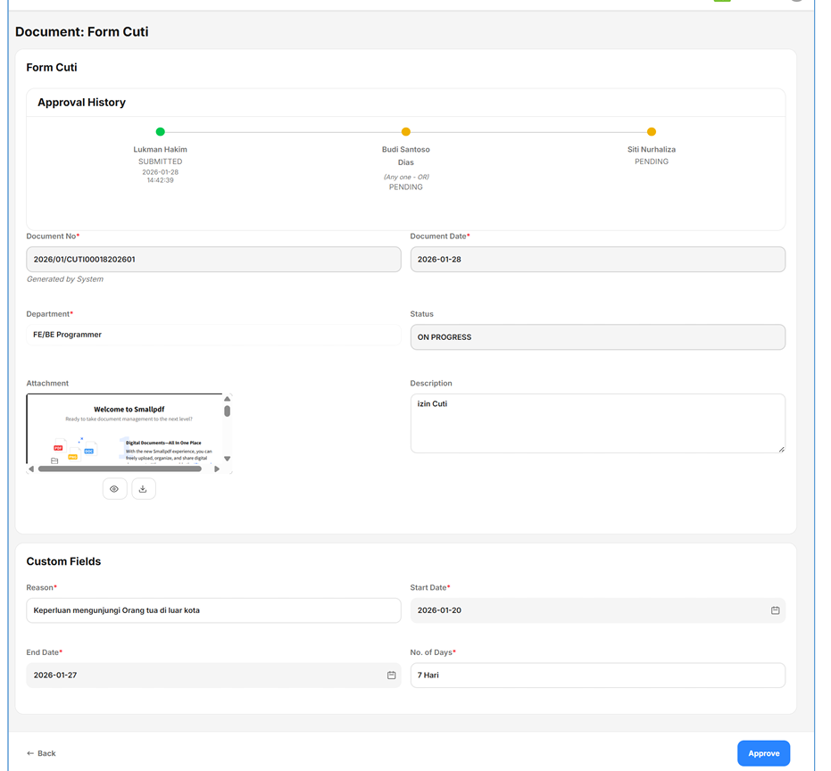831x771 pixels.
Task: Click the Description text area
Action: [597, 424]
